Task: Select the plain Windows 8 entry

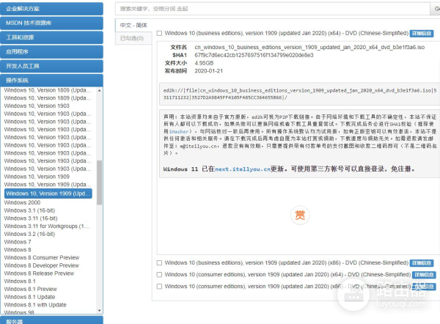Action: click(18, 250)
